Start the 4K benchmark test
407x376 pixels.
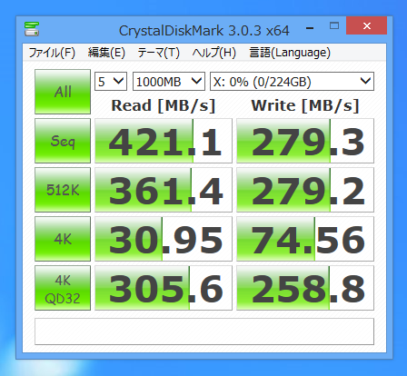click(x=63, y=239)
